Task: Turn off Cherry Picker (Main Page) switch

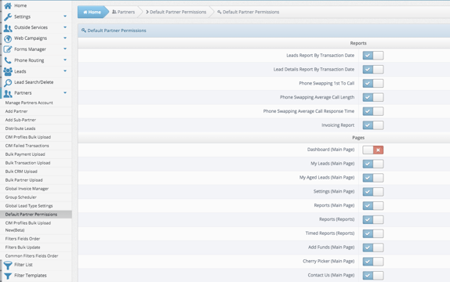Action: [x=373, y=262]
